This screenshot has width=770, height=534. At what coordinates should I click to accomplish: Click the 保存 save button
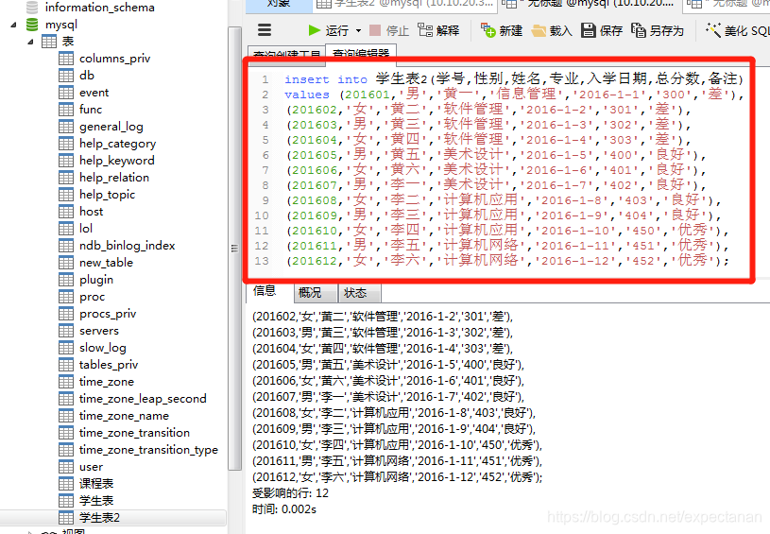(602, 30)
